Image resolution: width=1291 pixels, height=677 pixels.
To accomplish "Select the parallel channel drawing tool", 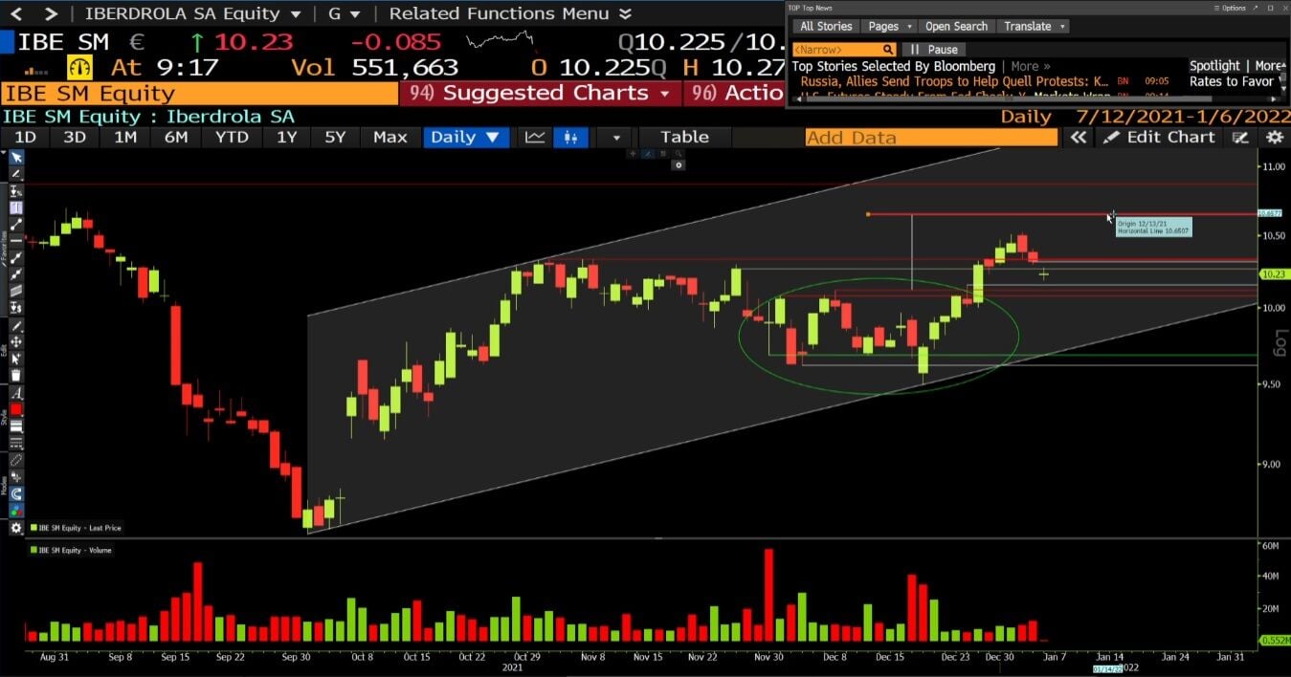I will (16, 289).
